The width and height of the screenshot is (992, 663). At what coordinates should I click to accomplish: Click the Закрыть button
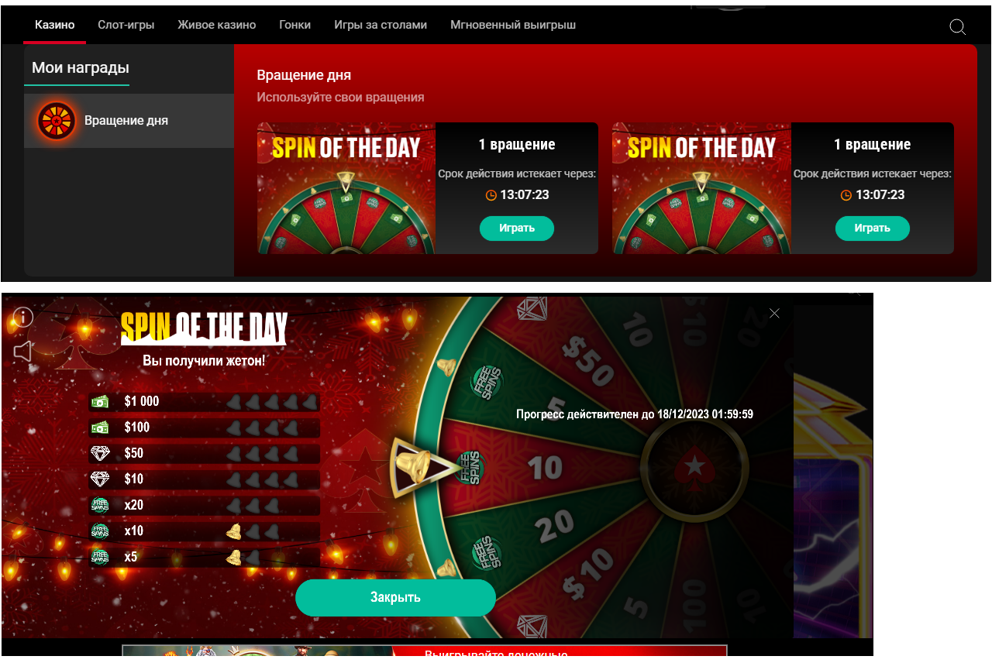click(x=395, y=597)
